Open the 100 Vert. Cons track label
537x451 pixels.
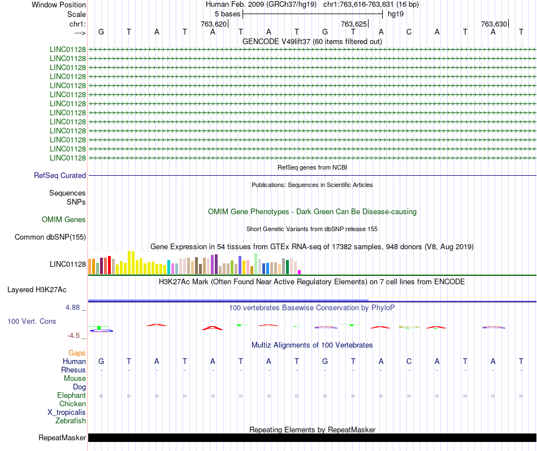point(32,321)
